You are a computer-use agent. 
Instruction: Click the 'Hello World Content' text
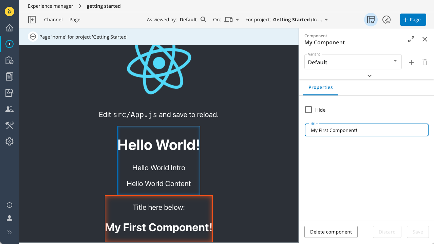[159, 184]
